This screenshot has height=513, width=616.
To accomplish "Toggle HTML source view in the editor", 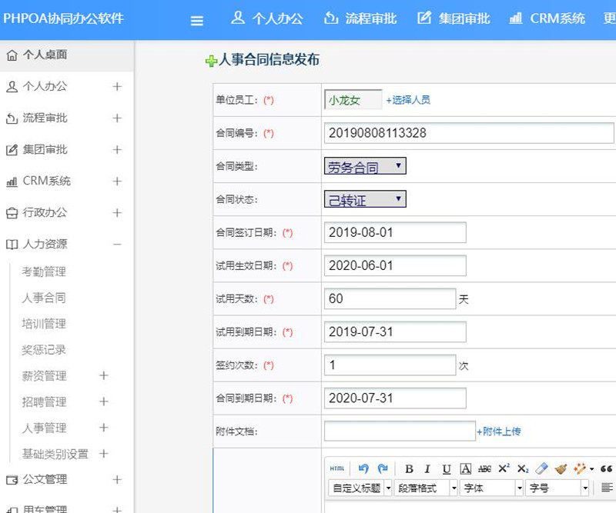I will (338, 468).
